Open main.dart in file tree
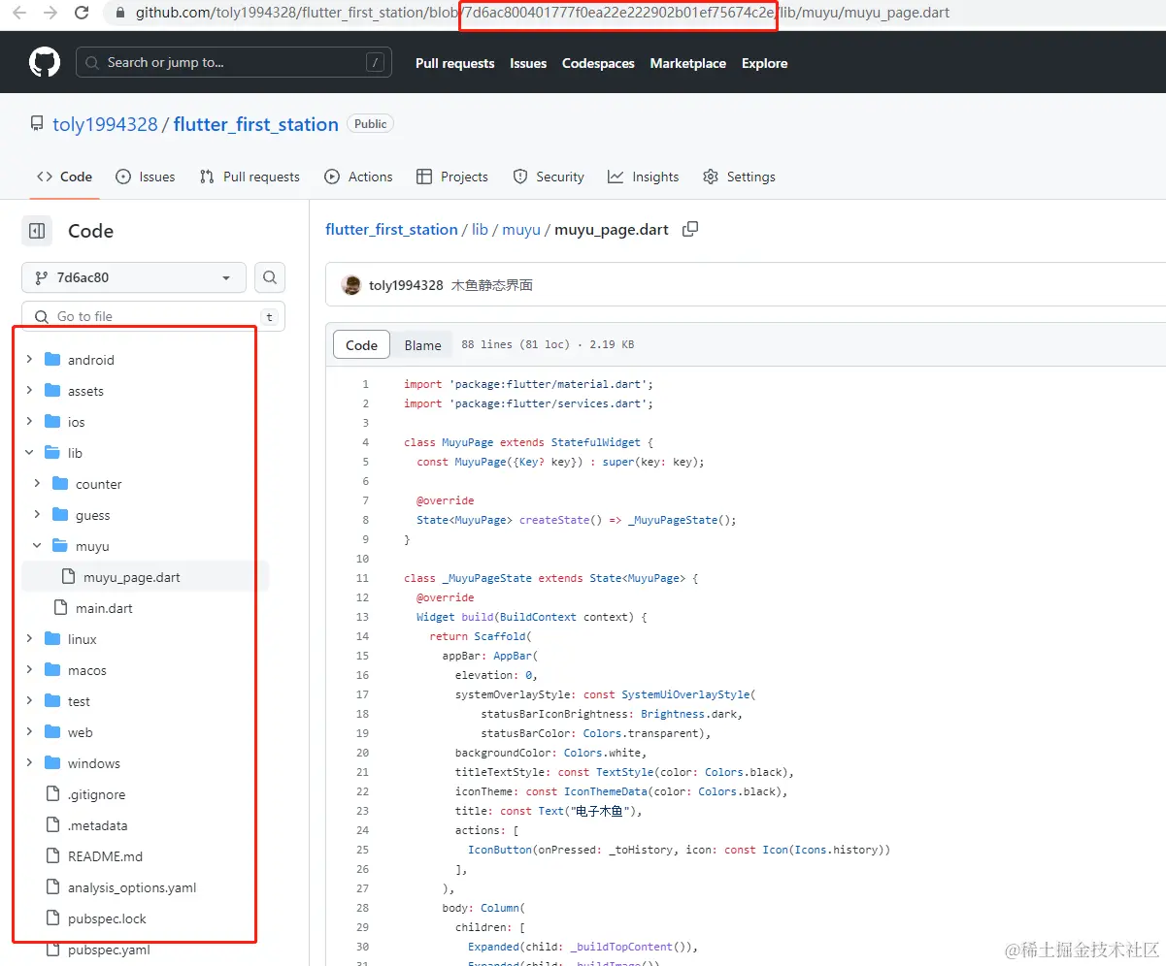The height and width of the screenshot is (966, 1166). pos(104,608)
